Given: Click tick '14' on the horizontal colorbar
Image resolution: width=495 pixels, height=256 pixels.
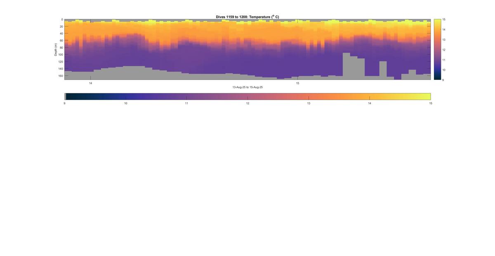Looking at the screenshot, I should pyautogui.click(x=370, y=103).
